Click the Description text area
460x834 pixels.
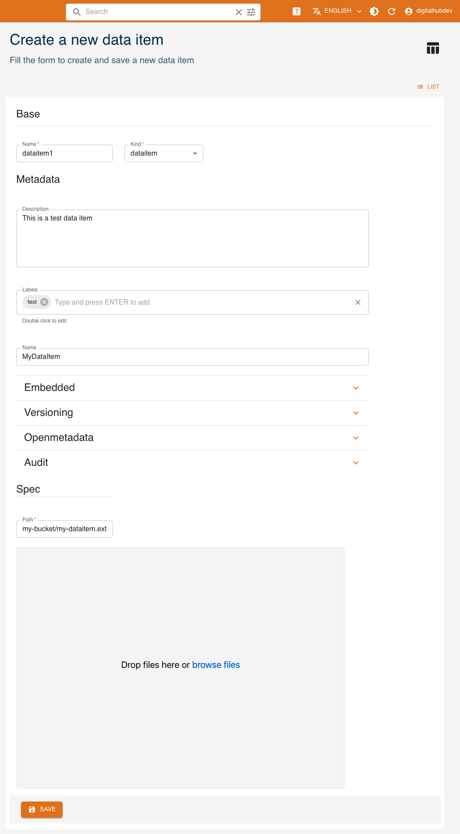tap(192, 238)
